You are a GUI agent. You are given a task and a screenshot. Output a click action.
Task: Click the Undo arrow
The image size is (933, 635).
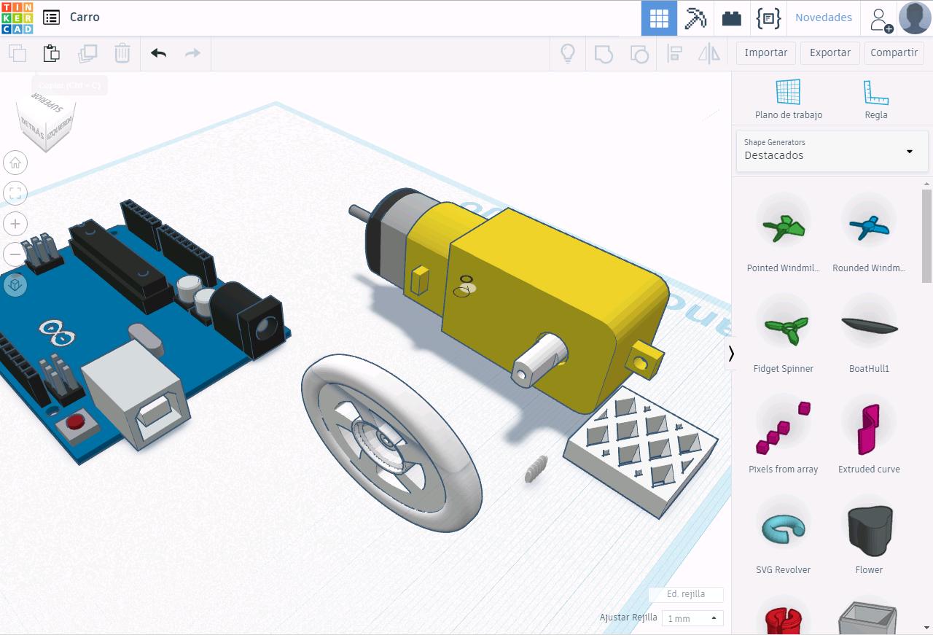(x=158, y=52)
